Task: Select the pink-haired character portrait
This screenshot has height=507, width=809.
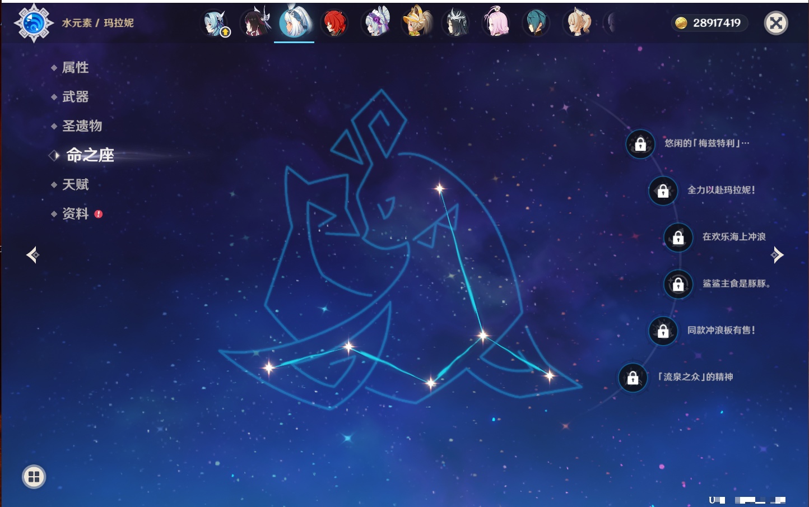Action: [496, 24]
